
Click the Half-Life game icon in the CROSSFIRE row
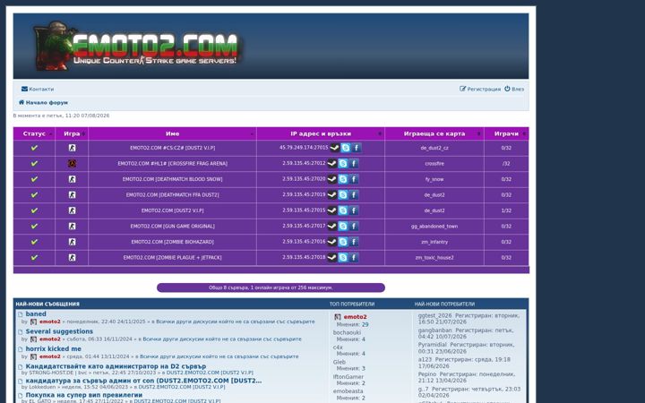coord(72,164)
